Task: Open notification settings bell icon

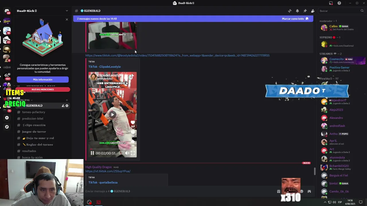Action: [x=297, y=11]
